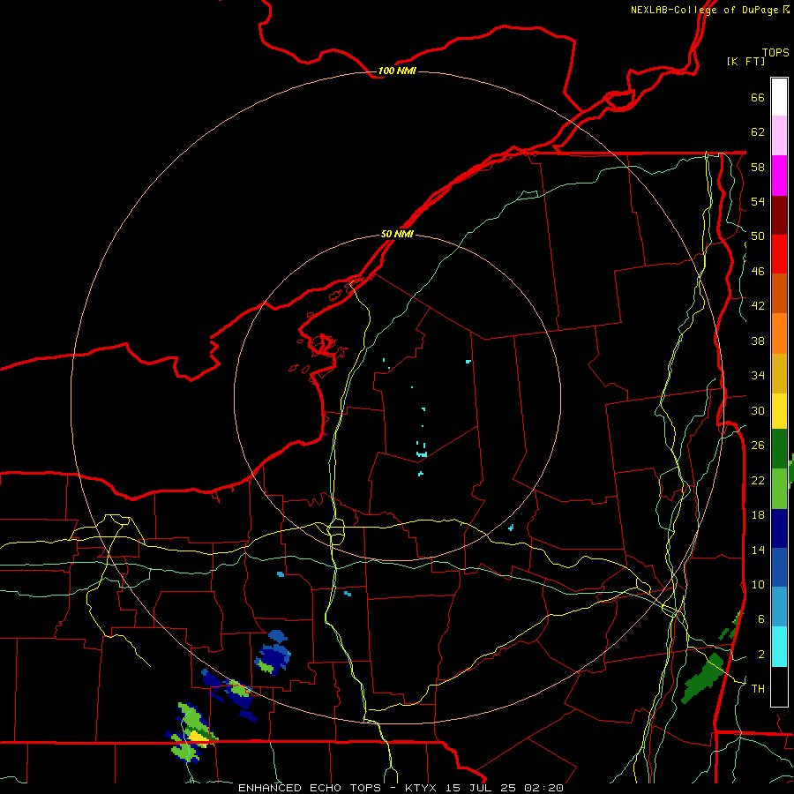
Task: Click the medium blue legend swatch
Action: (x=779, y=567)
